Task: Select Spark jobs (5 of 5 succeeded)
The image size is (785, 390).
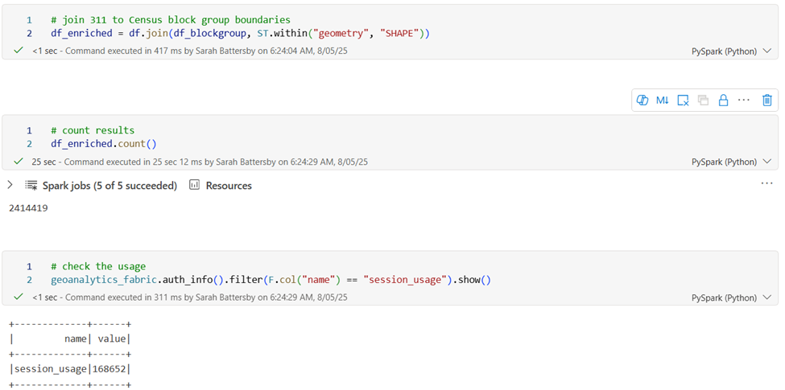Action: pyautogui.click(x=109, y=186)
